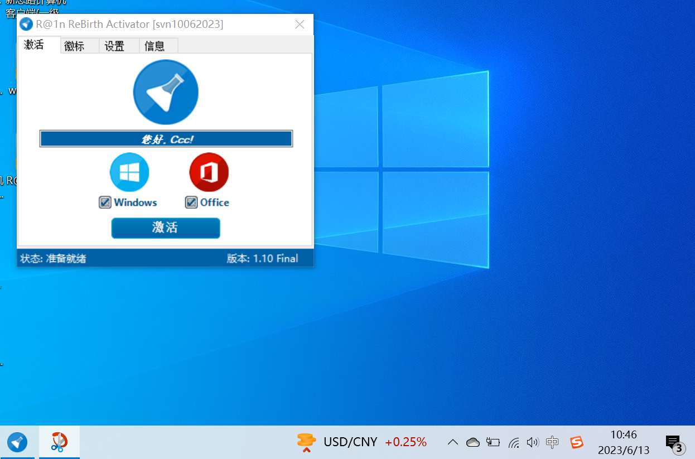The height and width of the screenshot is (459, 695).
Task: Click the speaker volume tray icon
Action: (533, 442)
